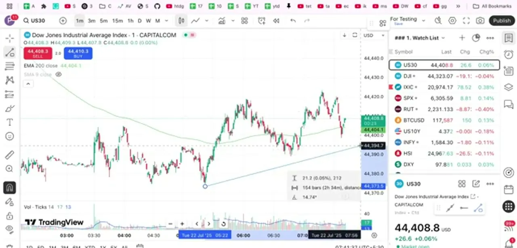This screenshot has width=517, height=248.
Task: Open All Bookmarks folder in browser
Action: point(492,6)
